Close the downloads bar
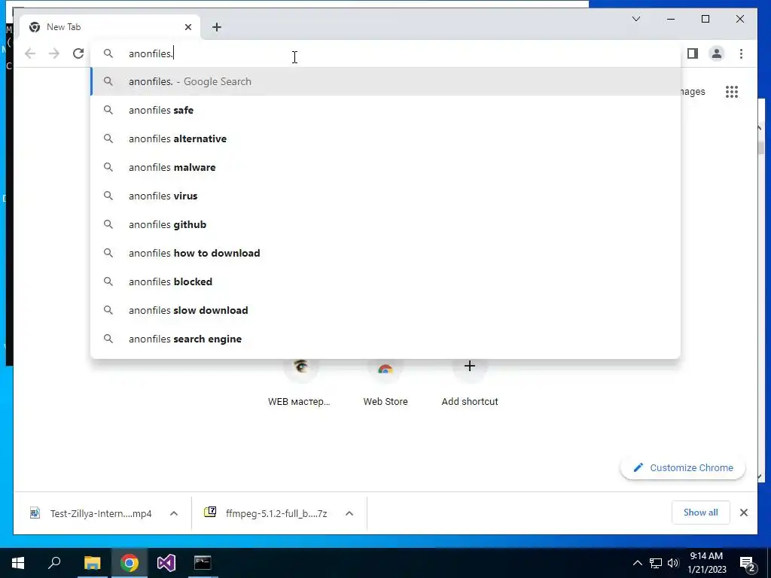The width and height of the screenshot is (771, 578). point(744,513)
